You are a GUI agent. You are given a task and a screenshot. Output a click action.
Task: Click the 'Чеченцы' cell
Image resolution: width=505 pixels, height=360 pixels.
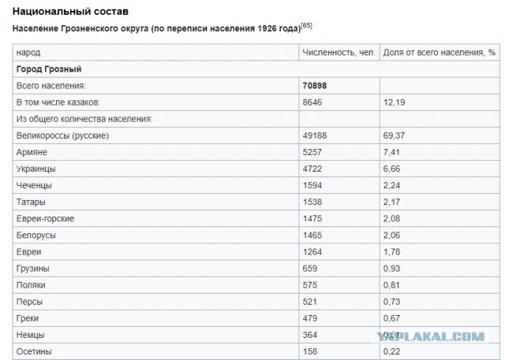pyautogui.click(x=155, y=185)
